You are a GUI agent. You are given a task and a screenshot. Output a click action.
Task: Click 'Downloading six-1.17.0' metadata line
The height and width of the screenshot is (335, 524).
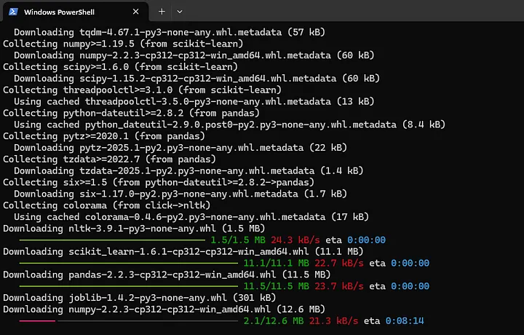(x=180, y=194)
